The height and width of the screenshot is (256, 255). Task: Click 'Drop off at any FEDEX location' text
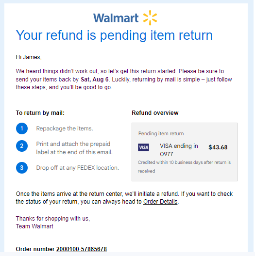77,168
